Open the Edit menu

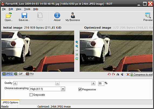[11, 9]
